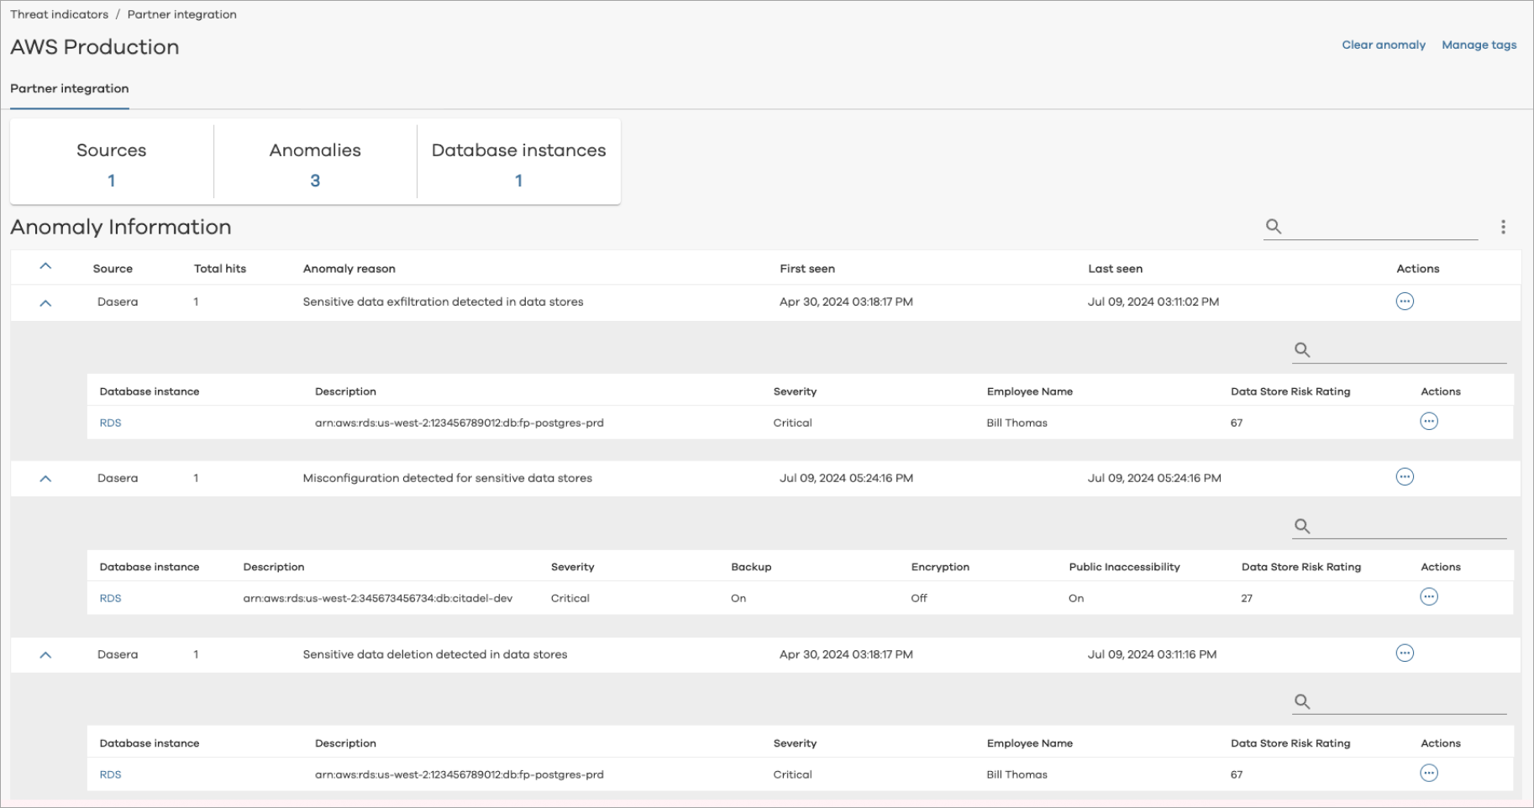The width and height of the screenshot is (1534, 808).
Task: Click the Manage tags link
Action: click(1479, 45)
